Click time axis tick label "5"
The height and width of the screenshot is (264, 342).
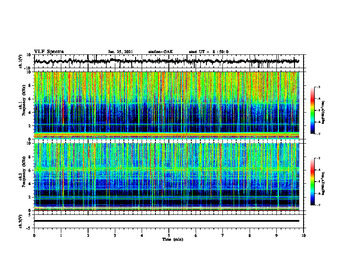click(x=169, y=236)
